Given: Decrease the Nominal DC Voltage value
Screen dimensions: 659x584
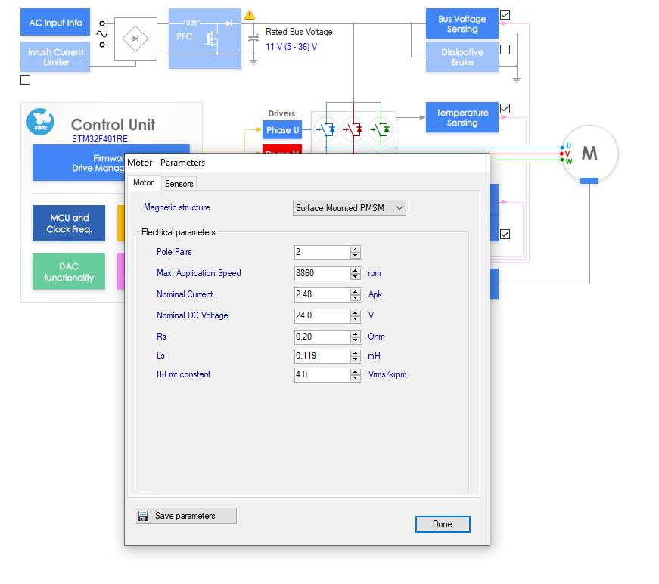Looking at the screenshot, I should click(x=356, y=319).
